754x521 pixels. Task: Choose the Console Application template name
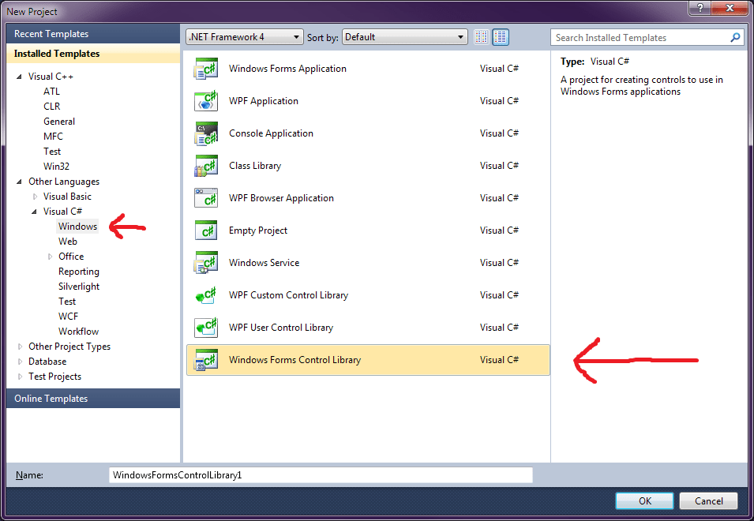[271, 133]
